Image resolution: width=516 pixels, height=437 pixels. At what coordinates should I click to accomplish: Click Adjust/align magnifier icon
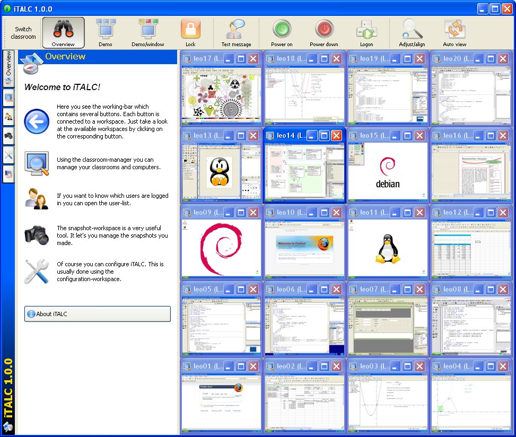(x=412, y=33)
